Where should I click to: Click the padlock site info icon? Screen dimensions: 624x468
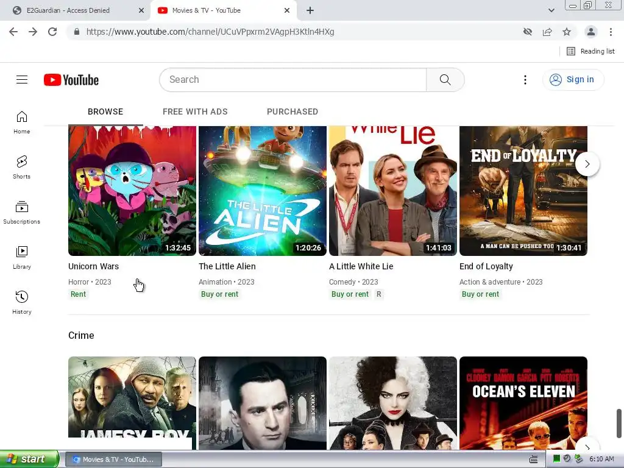pyautogui.click(x=77, y=32)
